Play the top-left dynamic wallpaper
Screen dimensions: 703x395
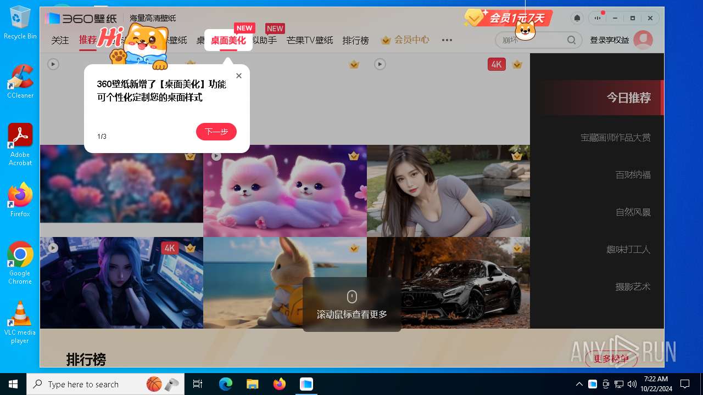coord(53,64)
